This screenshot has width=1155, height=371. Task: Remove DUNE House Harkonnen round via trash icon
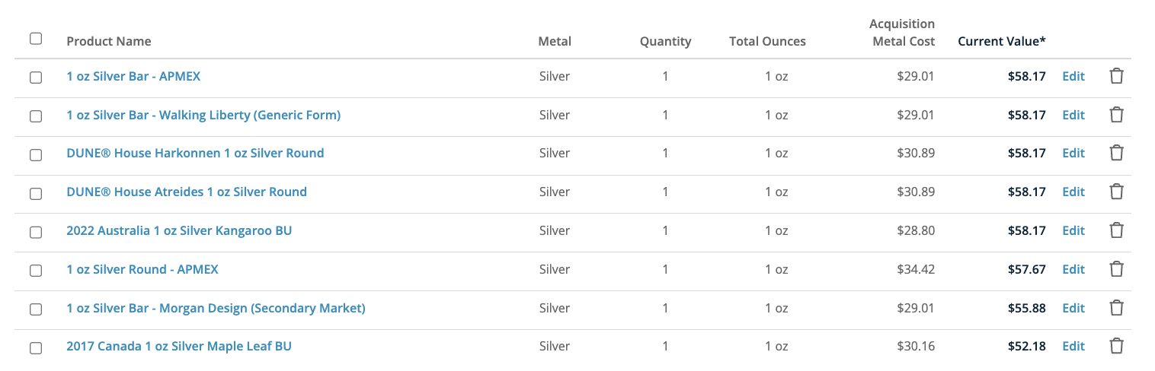click(x=1116, y=153)
